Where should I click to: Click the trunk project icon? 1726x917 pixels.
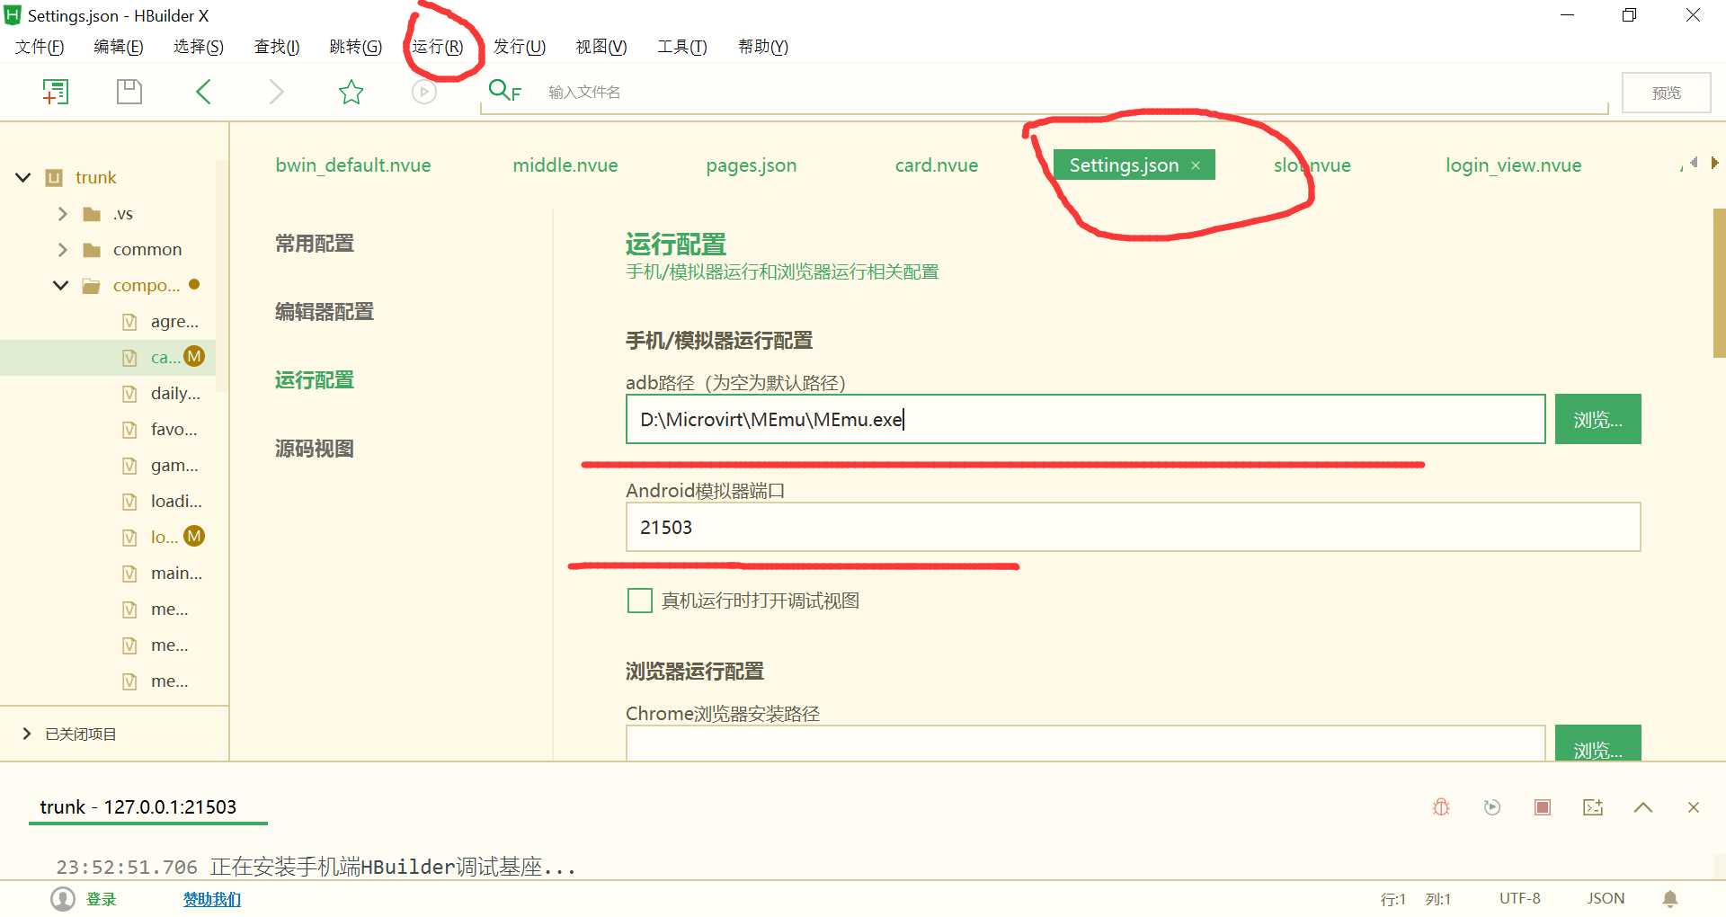pos(54,177)
